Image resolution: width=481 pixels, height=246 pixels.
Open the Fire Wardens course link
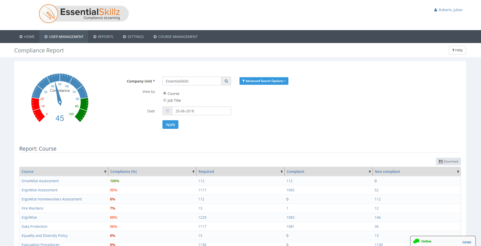(x=32, y=208)
